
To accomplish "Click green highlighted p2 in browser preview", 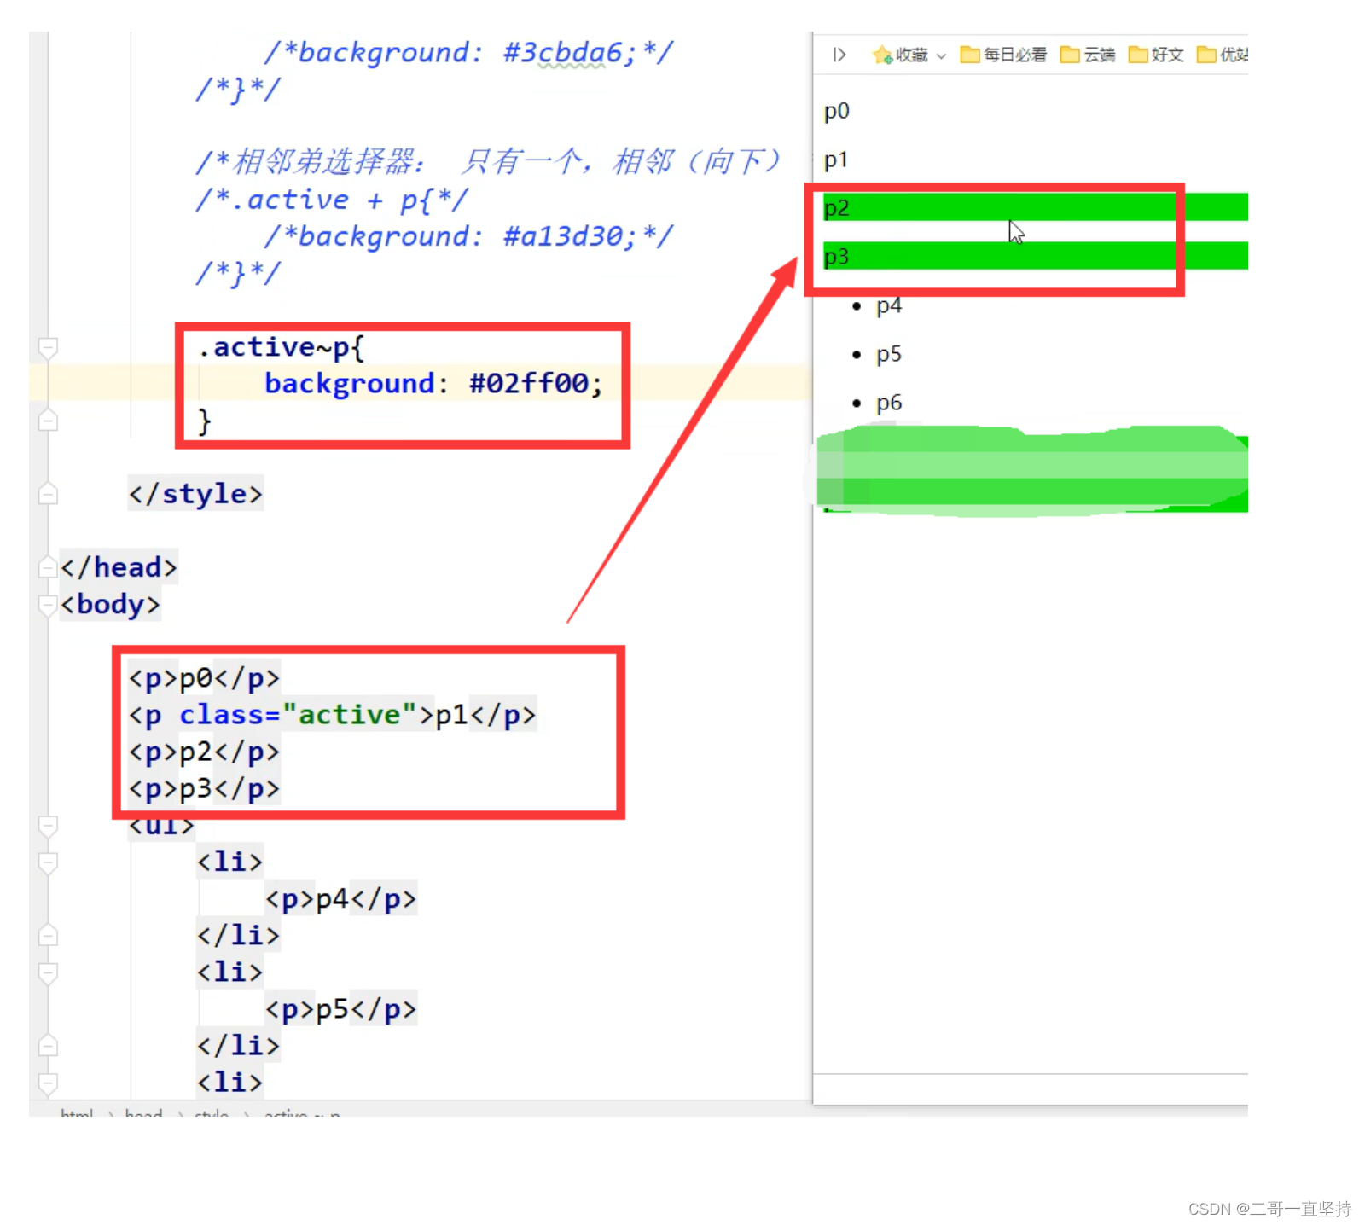I will coord(1035,207).
